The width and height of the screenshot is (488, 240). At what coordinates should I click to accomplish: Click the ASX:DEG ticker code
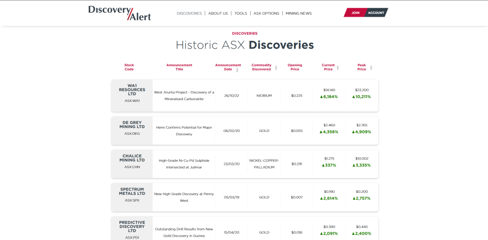coord(132,134)
